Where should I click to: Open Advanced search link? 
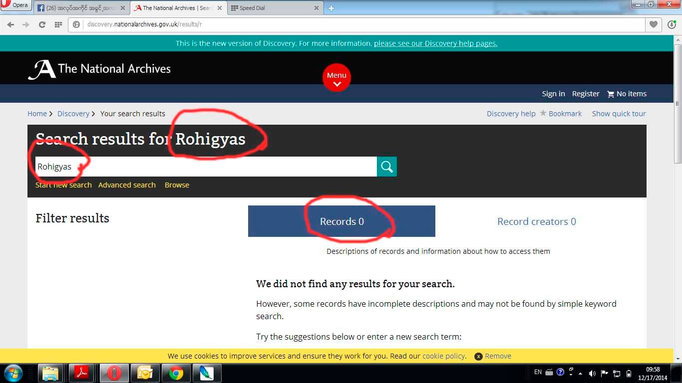[x=127, y=185]
